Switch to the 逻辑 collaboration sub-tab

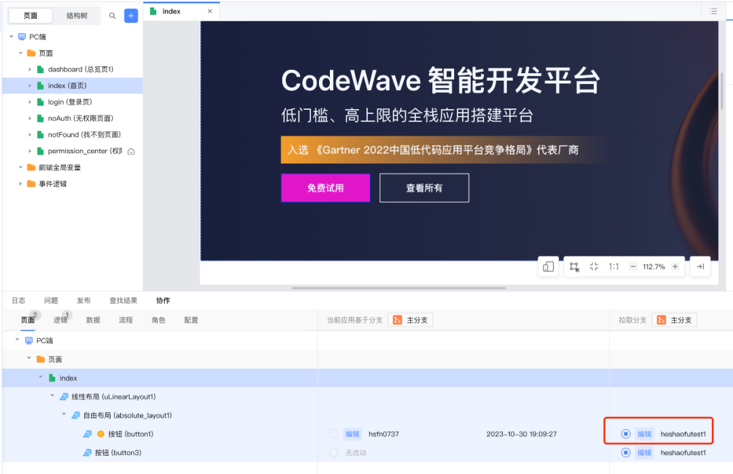[60, 320]
